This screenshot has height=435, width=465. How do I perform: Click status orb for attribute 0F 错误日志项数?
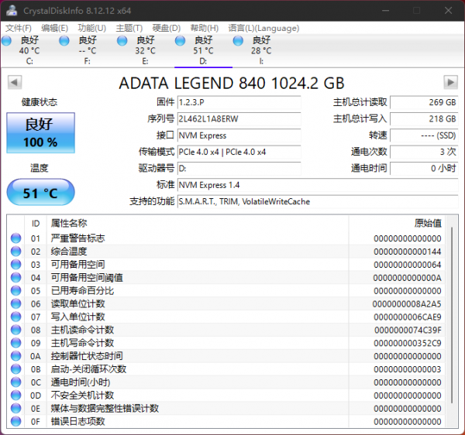(16, 421)
